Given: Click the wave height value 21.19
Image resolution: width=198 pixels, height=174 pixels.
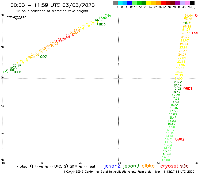Looking at the screenshot, I should point(179,75).
